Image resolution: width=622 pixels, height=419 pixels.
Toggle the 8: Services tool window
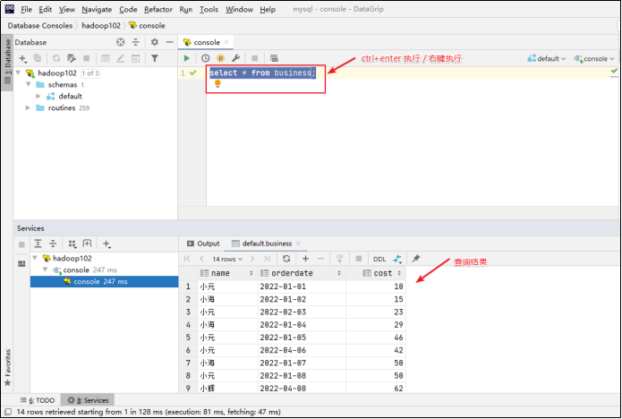(88, 400)
